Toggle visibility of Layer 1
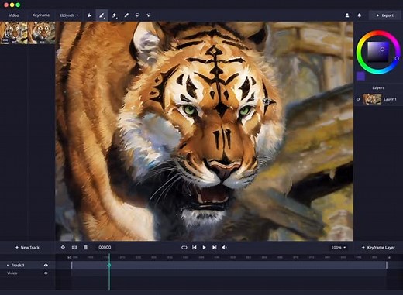 point(358,99)
